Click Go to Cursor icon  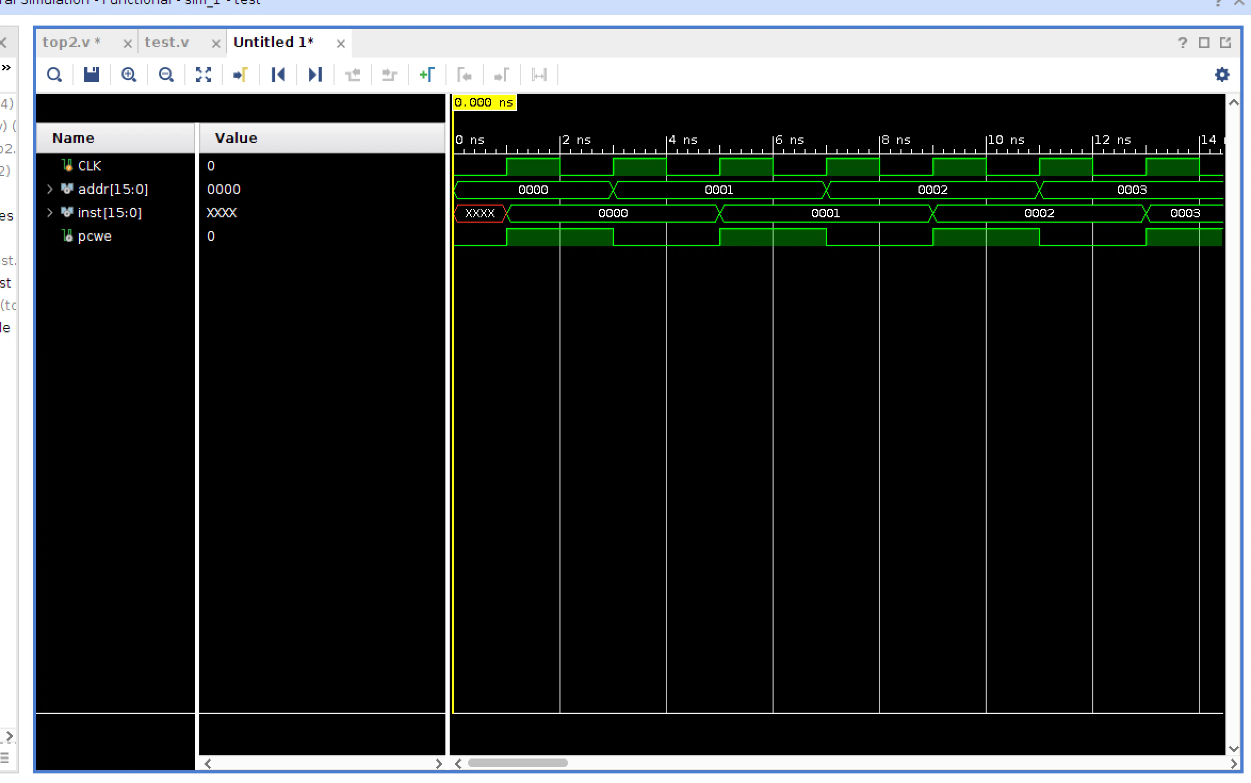pos(241,75)
